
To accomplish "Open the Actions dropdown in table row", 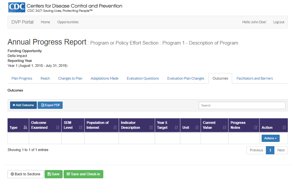I will tap(270, 138).
